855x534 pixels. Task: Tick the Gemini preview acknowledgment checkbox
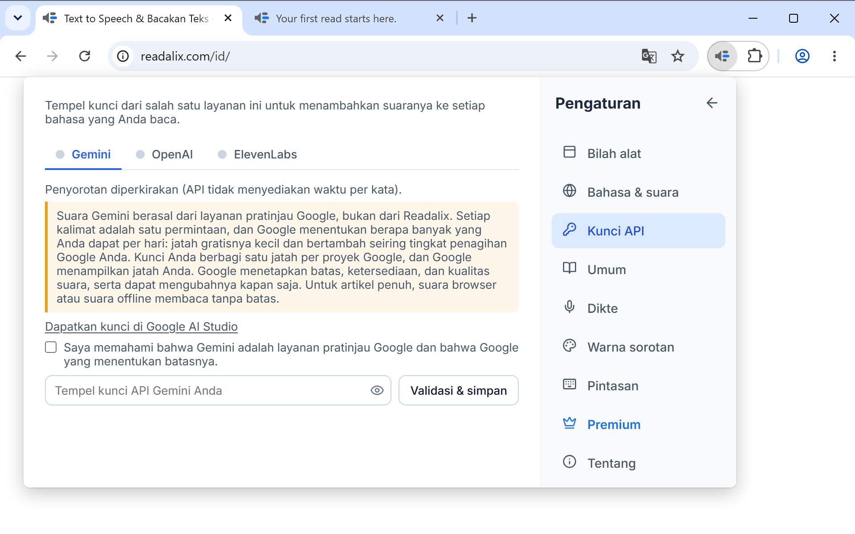51,347
